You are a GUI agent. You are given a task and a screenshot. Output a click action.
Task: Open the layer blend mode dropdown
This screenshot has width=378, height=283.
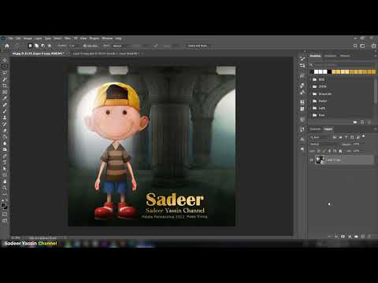coord(324,144)
